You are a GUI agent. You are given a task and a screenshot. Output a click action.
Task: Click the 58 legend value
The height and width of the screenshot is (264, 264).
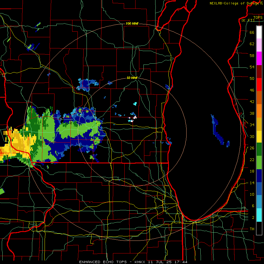click(x=252, y=55)
